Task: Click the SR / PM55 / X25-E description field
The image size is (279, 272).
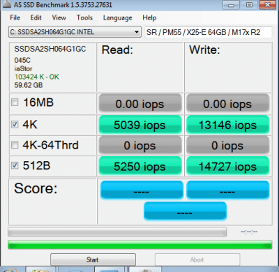Action: pyautogui.click(x=209, y=32)
